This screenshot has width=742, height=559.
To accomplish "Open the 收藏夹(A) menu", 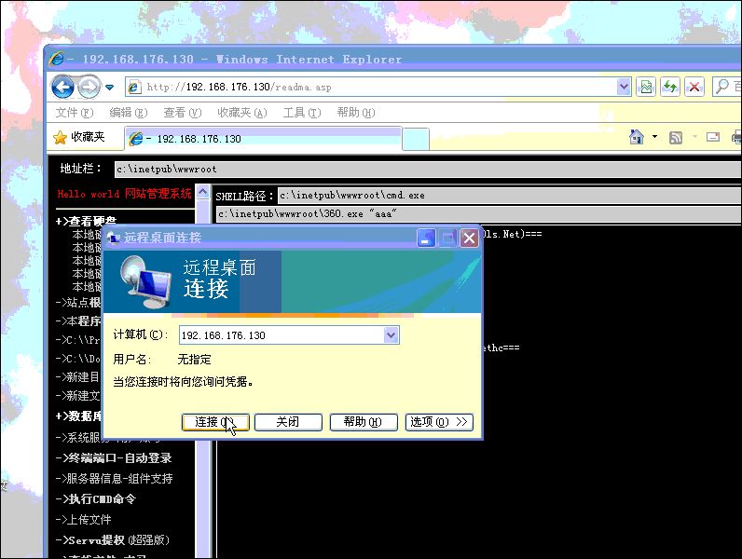I will (241, 113).
